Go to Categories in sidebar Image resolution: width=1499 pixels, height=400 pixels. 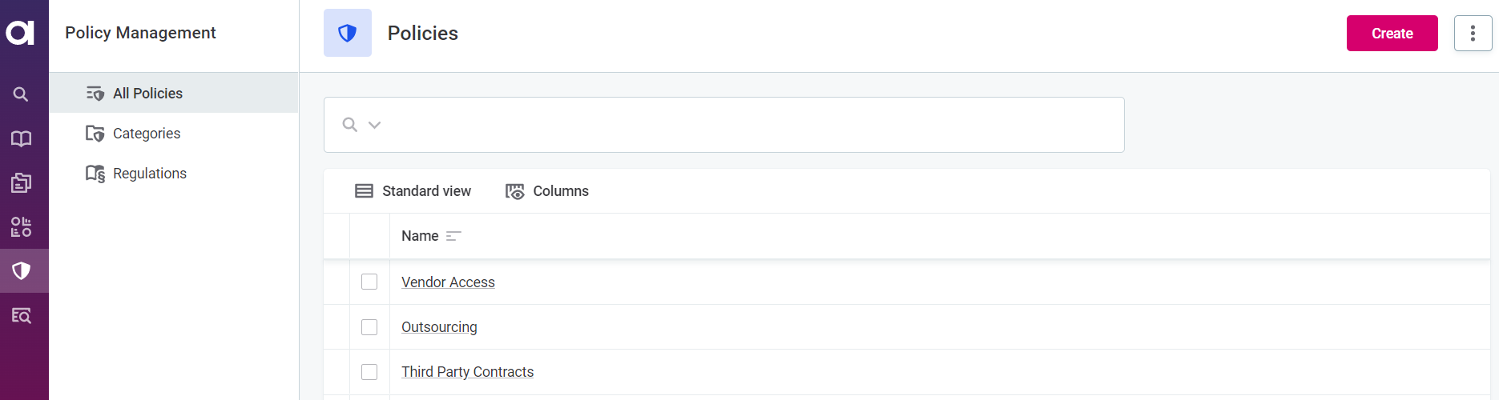pos(146,134)
